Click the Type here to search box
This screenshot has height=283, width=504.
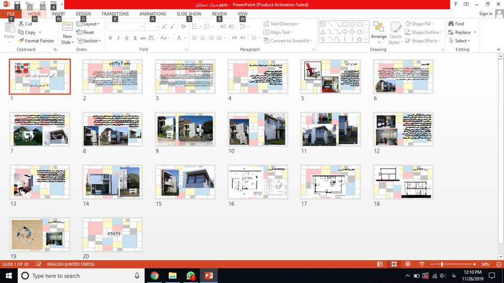pos(80,276)
